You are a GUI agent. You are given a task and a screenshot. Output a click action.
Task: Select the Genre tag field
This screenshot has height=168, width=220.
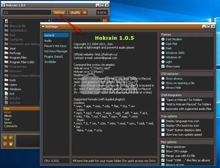point(8,123)
